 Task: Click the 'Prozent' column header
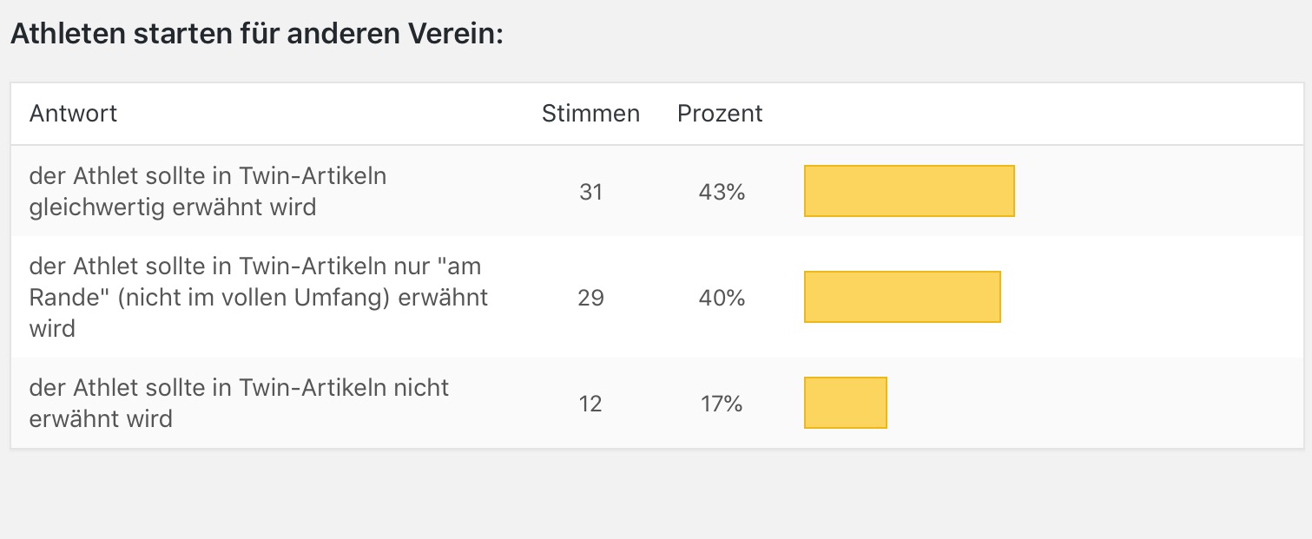720,114
